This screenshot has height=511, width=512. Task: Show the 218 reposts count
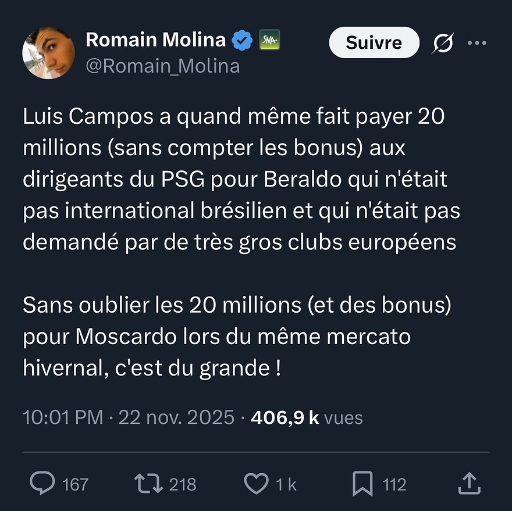tap(182, 484)
